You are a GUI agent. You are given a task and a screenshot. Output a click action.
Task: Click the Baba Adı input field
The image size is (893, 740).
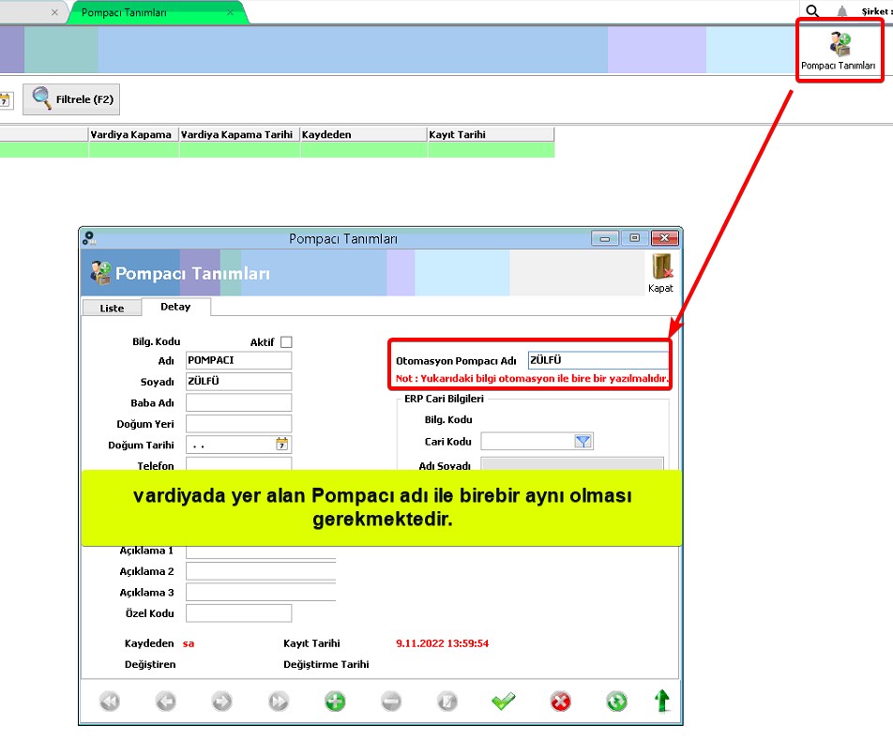[238, 402]
